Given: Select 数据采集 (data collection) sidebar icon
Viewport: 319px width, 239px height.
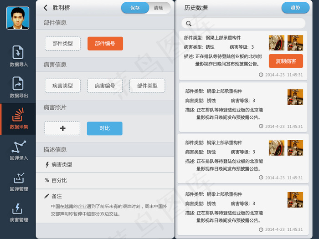Looking at the screenshot, I should (19, 118).
